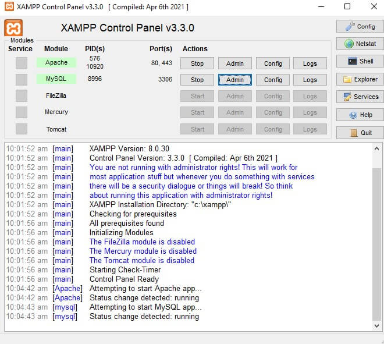The height and width of the screenshot is (344, 384).
Task: Click Mercury Logs button
Action: (x=310, y=112)
